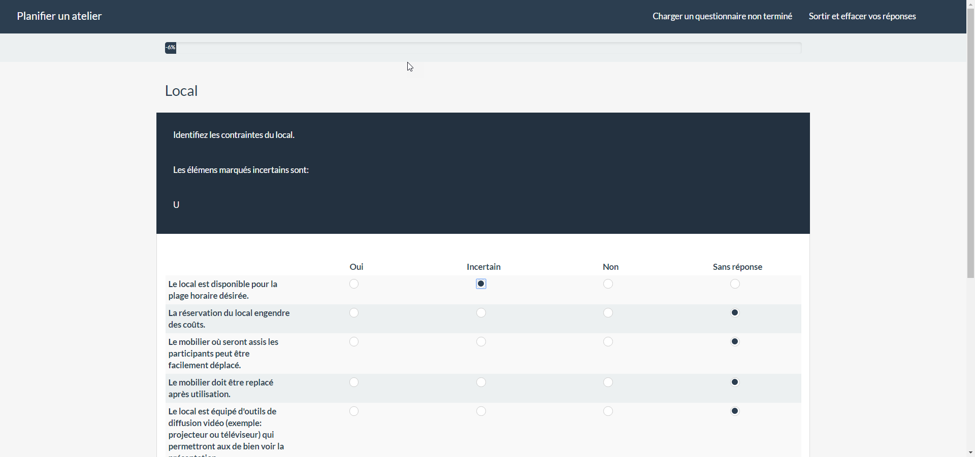Select Oui for local disponible question
Viewport: 975px width, 457px height.
pos(354,284)
